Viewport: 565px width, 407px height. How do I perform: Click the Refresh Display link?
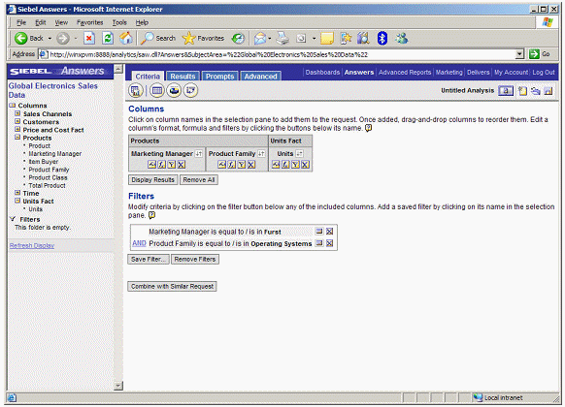(32, 245)
